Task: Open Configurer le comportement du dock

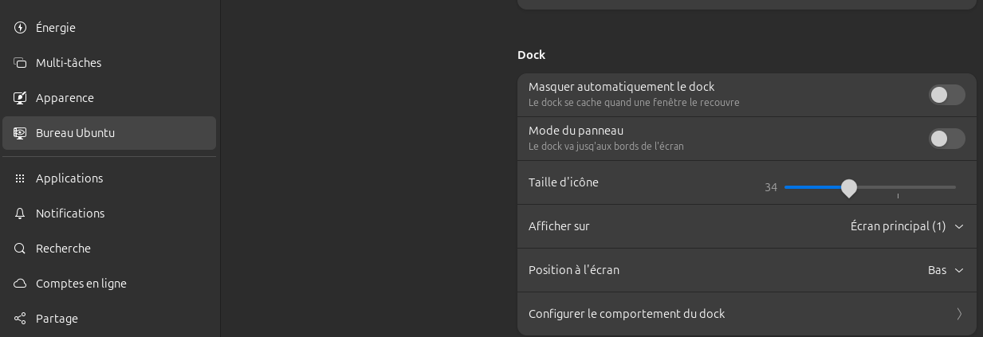Action: tap(747, 314)
